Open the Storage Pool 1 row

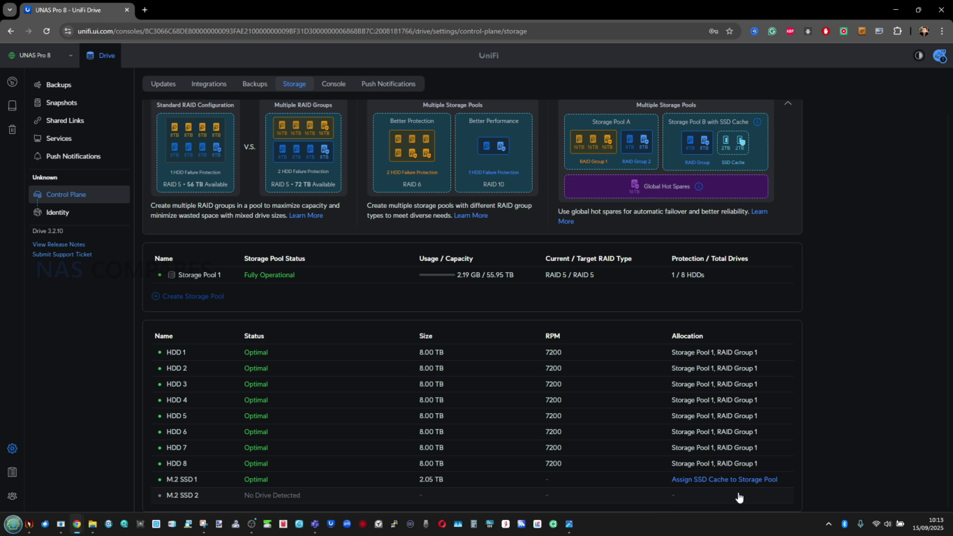[x=472, y=275]
